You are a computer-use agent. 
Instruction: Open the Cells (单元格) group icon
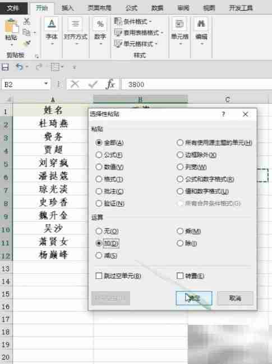point(179,24)
